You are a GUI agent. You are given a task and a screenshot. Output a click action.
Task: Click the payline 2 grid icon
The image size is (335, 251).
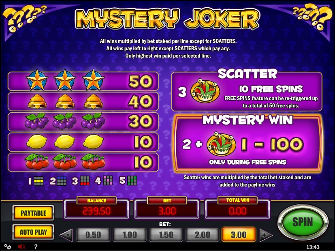pyautogui.click(x=62, y=181)
